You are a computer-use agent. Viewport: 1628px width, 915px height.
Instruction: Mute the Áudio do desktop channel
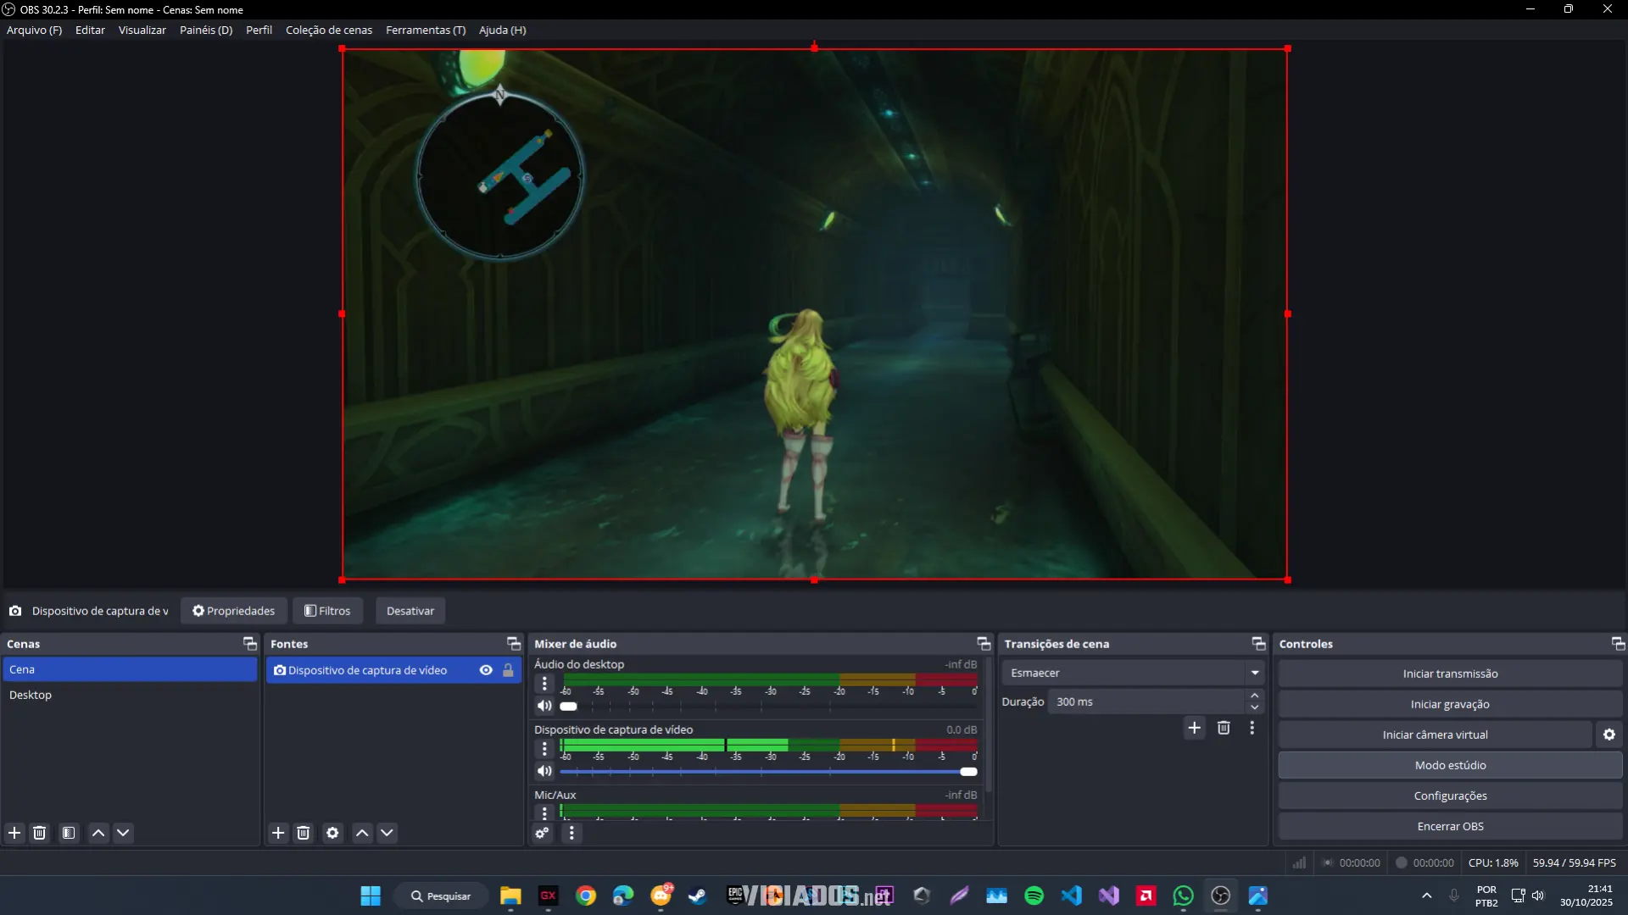pos(544,706)
